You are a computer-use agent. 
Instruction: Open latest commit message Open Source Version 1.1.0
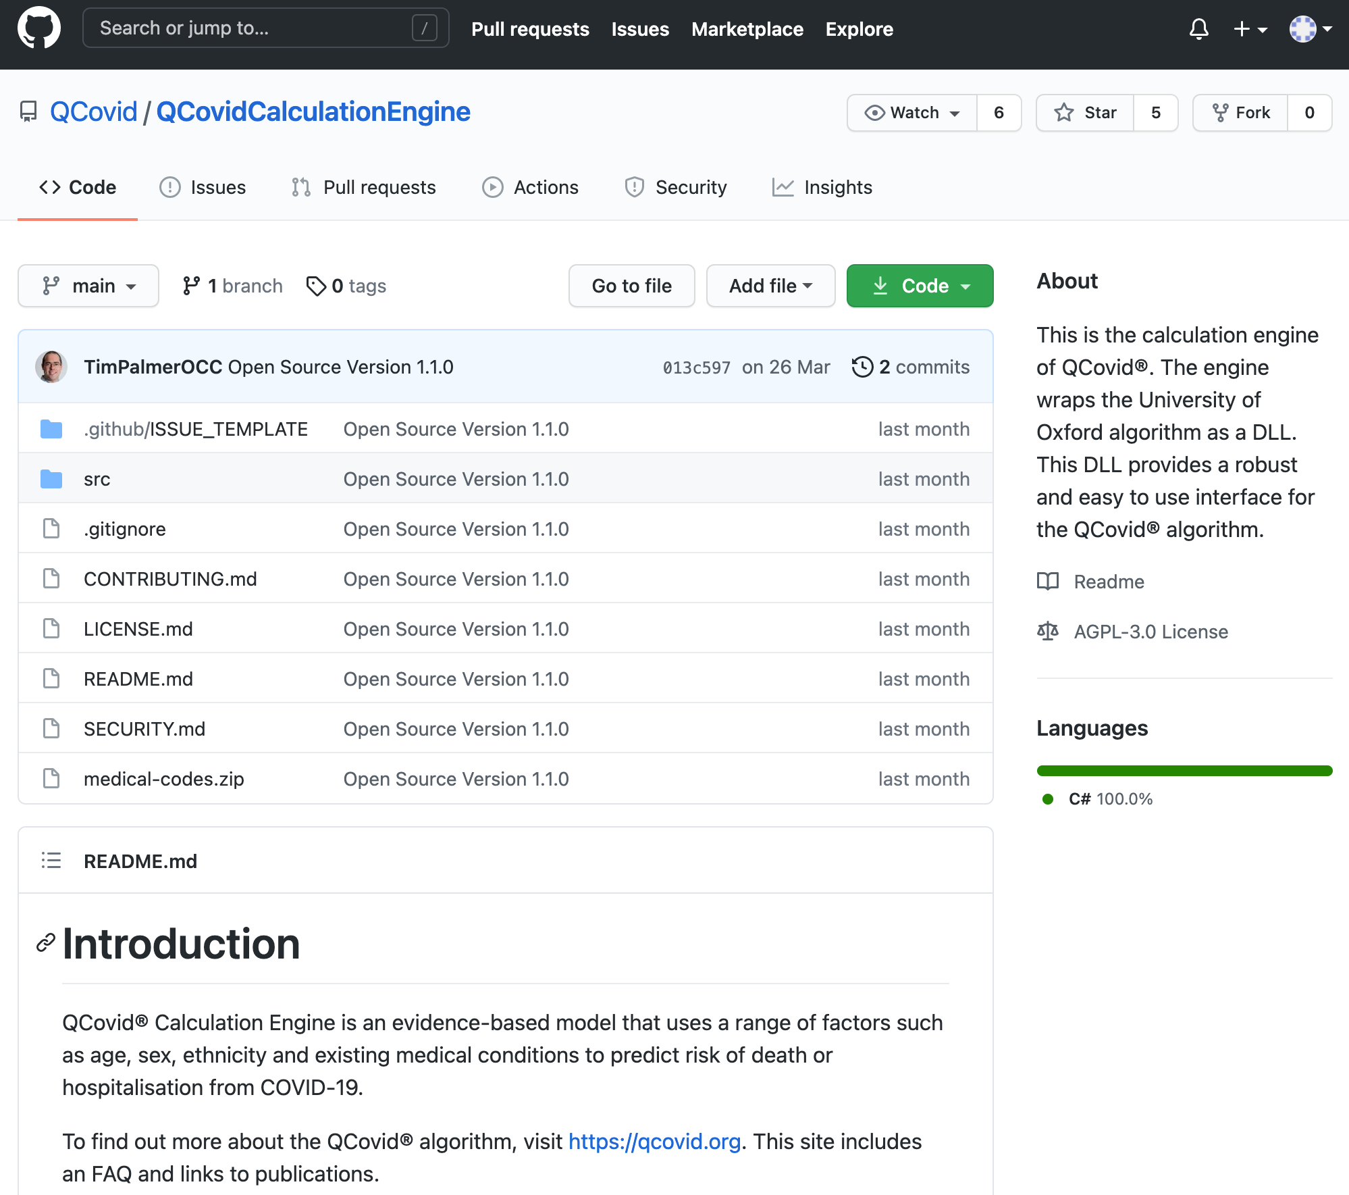click(341, 367)
